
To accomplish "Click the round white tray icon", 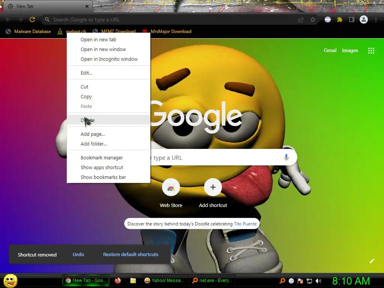I will 291,281.
